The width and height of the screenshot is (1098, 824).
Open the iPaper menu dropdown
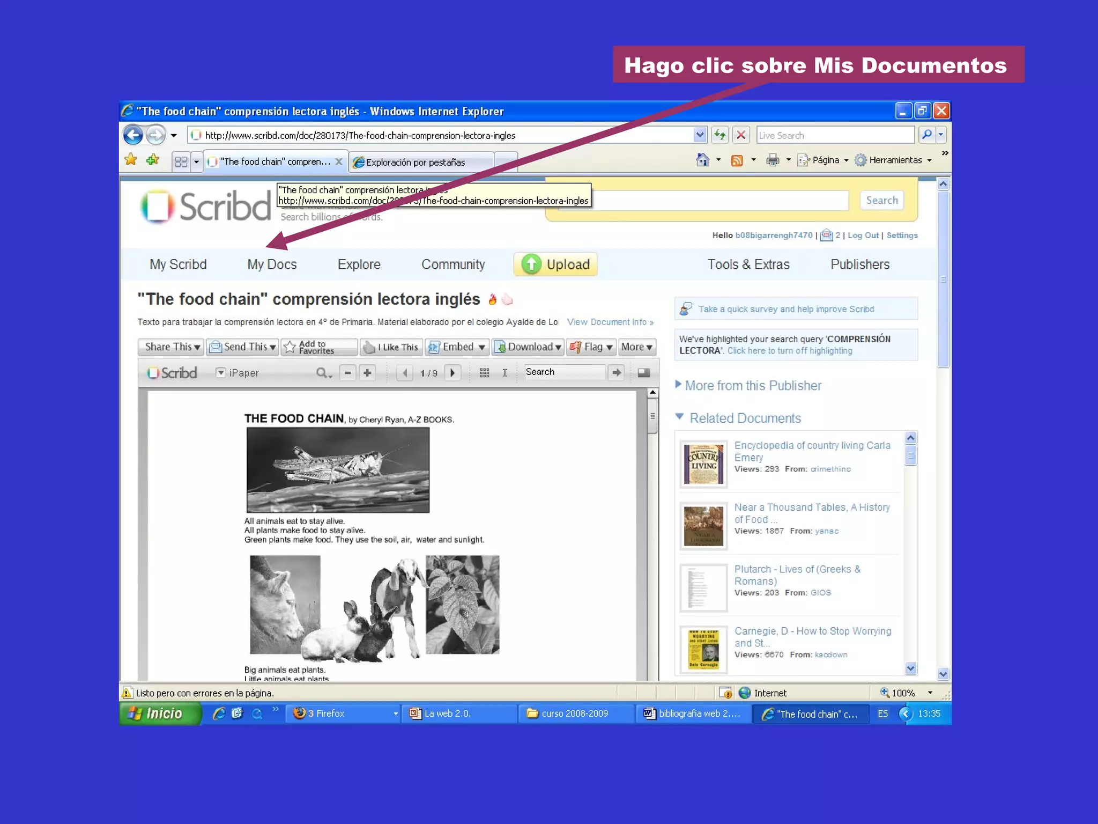pyautogui.click(x=220, y=372)
